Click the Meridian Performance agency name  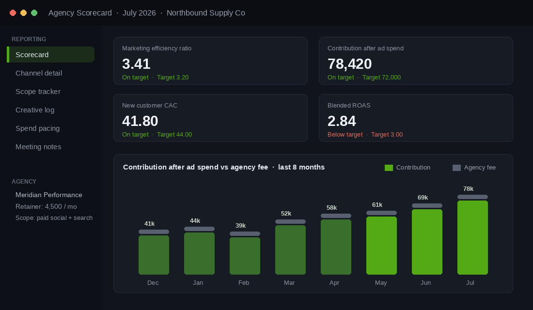(x=49, y=195)
